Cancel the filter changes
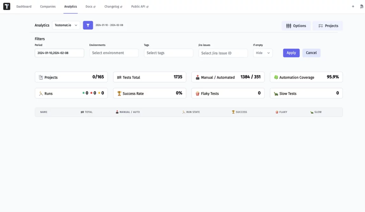365x212 pixels. [x=311, y=53]
